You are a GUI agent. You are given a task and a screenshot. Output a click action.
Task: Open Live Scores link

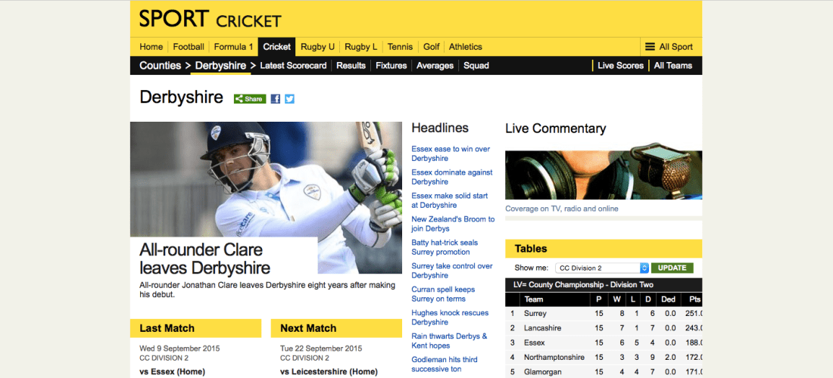(x=620, y=66)
